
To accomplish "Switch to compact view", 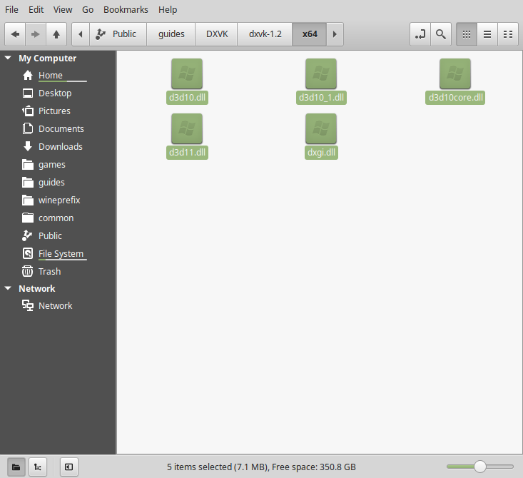I will [x=508, y=34].
